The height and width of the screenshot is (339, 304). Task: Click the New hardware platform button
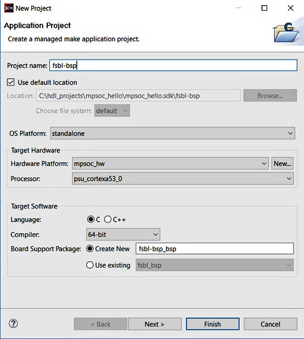tap(282, 163)
